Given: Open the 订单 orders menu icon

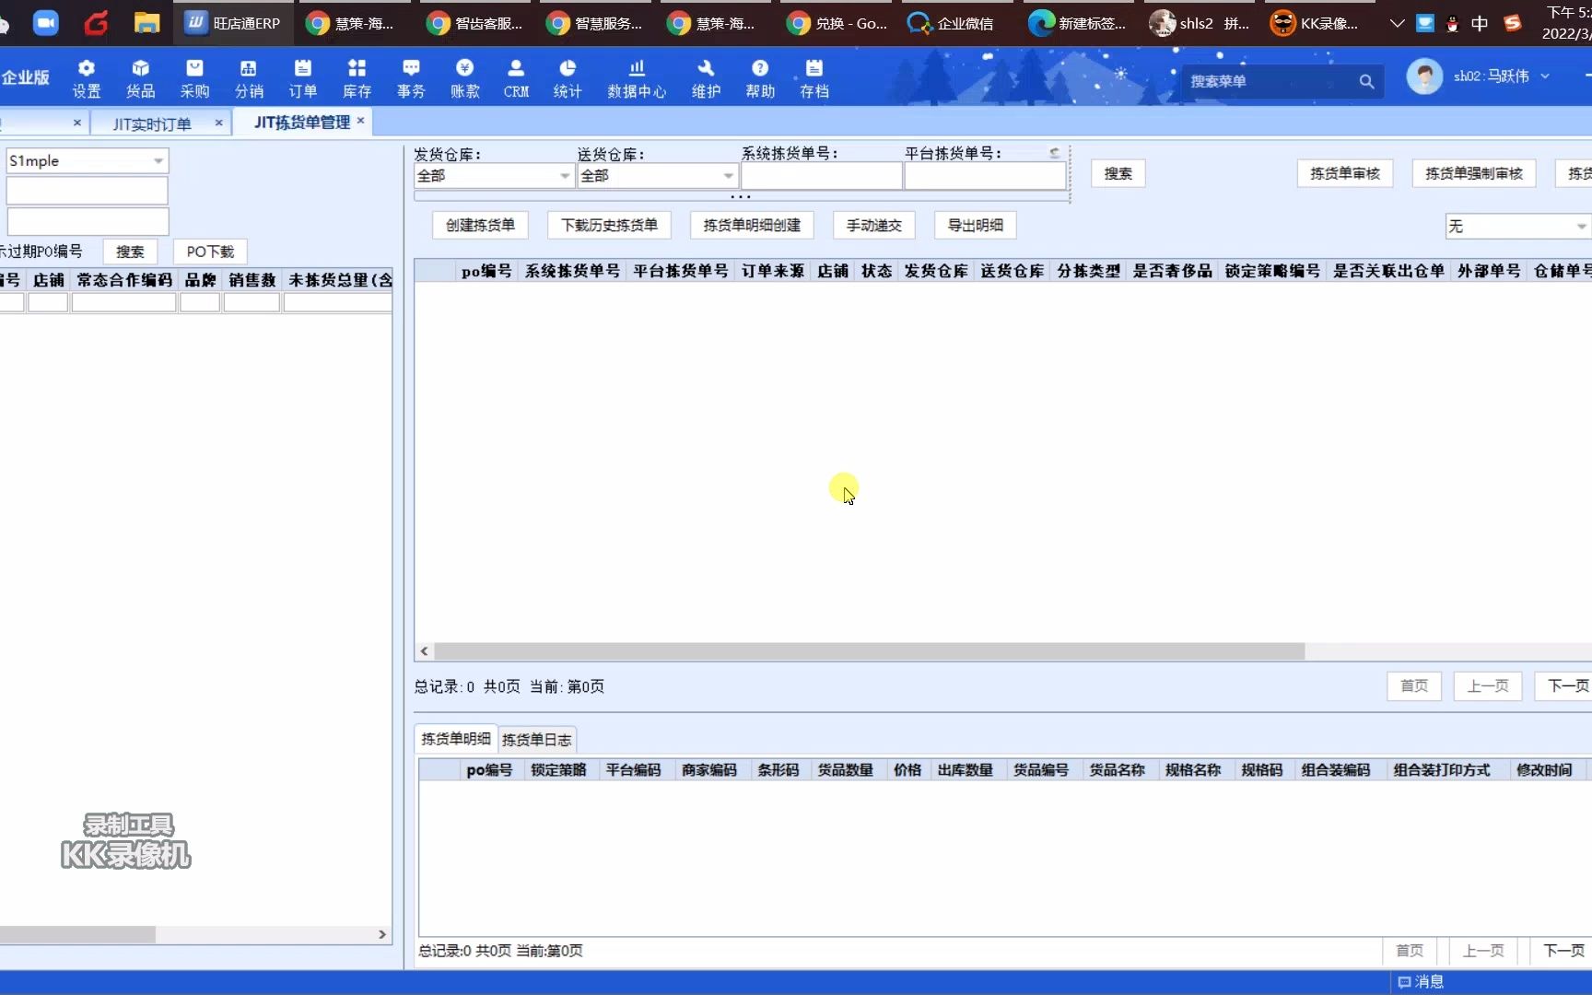Looking at the screenshot, I should pos(303,78).
